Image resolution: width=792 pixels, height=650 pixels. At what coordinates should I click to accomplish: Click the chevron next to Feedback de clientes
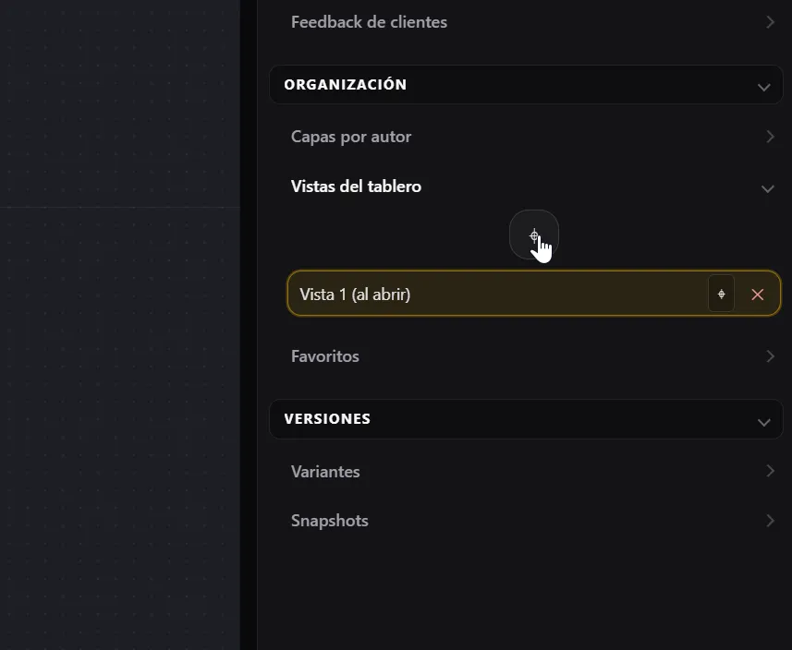pos(770,22)
